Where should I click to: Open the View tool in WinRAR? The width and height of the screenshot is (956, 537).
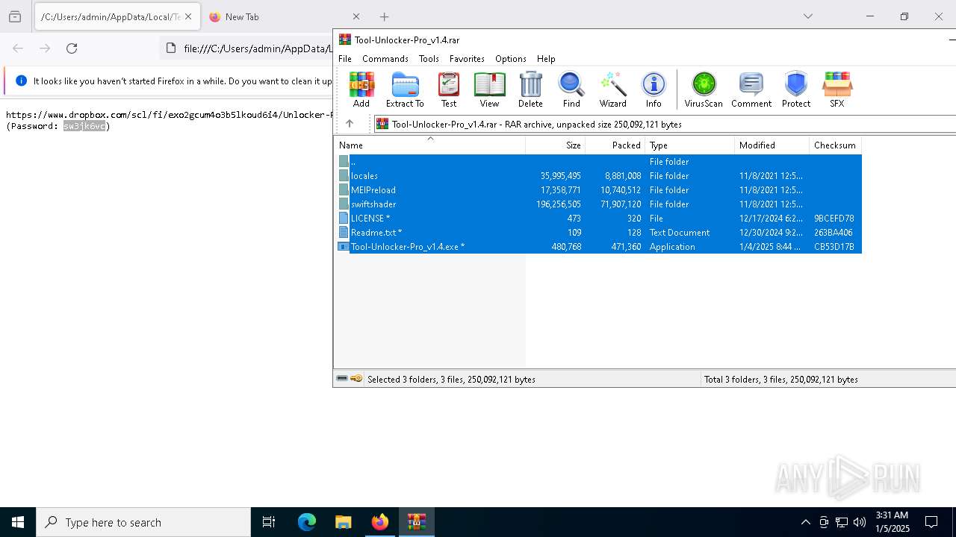pyautogui.click(x=489, y=90)
